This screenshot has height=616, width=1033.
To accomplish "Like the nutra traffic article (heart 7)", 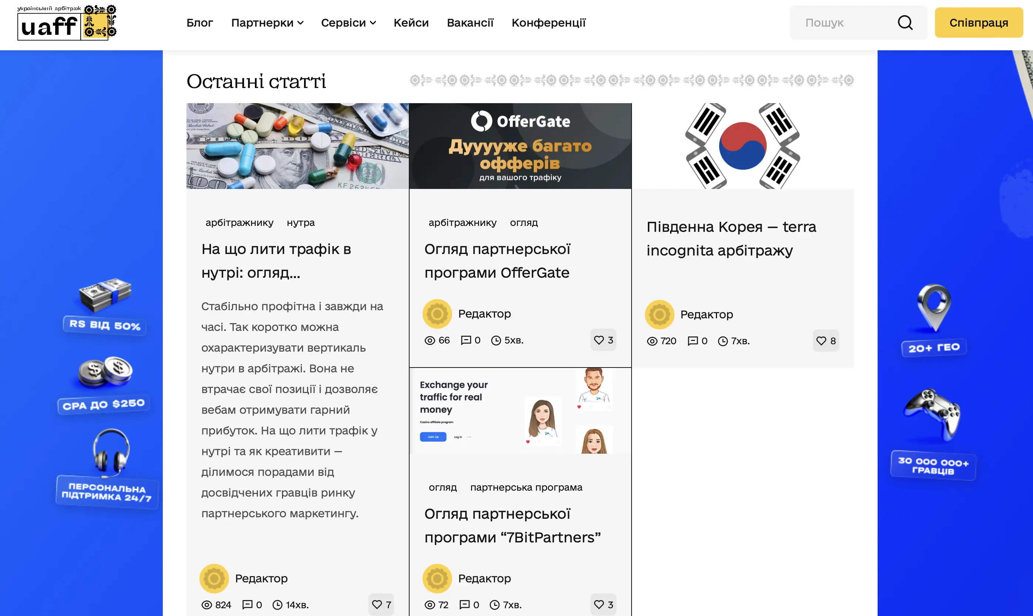I will [381, 605].
